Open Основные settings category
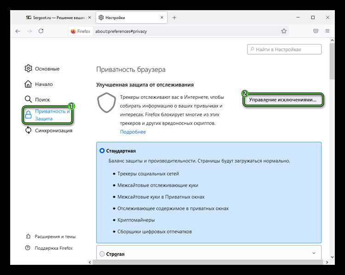The width and height of the screenshot is (345, 275). click(42, 69)
